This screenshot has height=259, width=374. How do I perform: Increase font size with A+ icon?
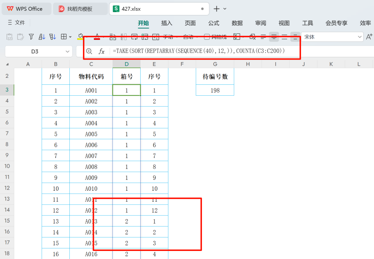coord(369,37)
